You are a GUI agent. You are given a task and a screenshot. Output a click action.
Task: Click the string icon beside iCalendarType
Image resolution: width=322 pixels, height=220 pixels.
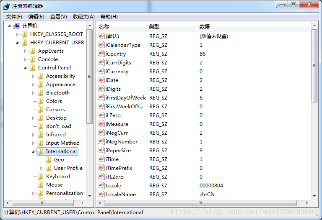101,45
